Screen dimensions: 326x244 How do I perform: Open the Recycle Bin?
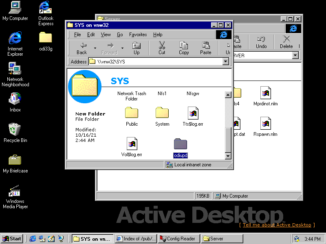[15, 133]
